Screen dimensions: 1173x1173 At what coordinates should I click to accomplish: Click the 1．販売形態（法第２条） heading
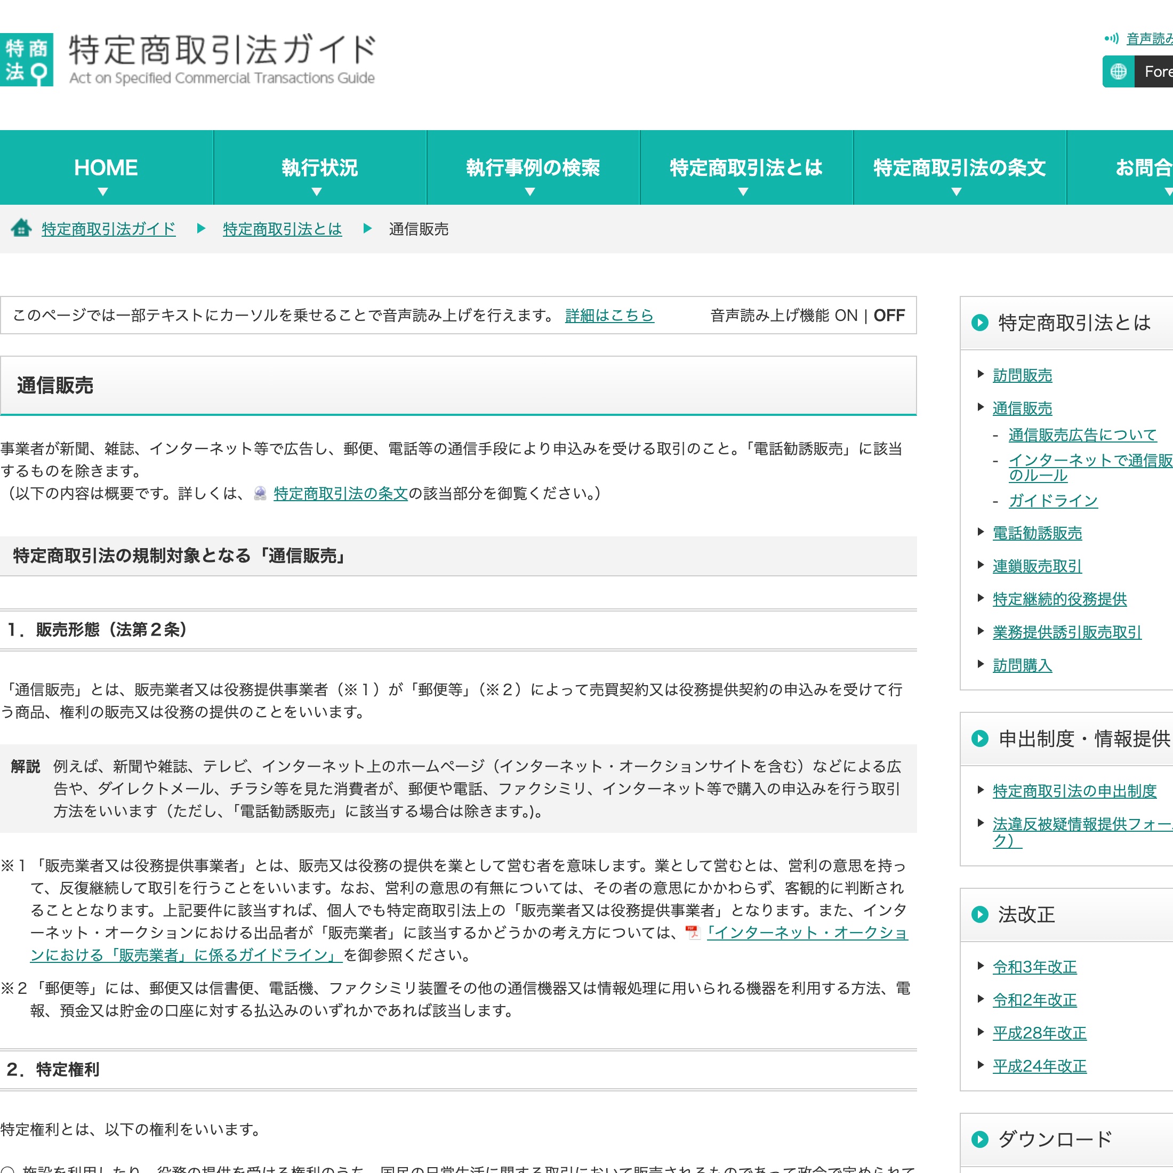[97, 630]
